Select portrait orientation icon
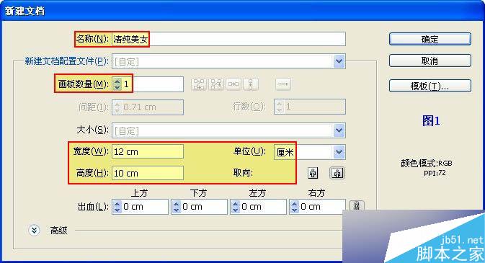 (x=313, y=173)
